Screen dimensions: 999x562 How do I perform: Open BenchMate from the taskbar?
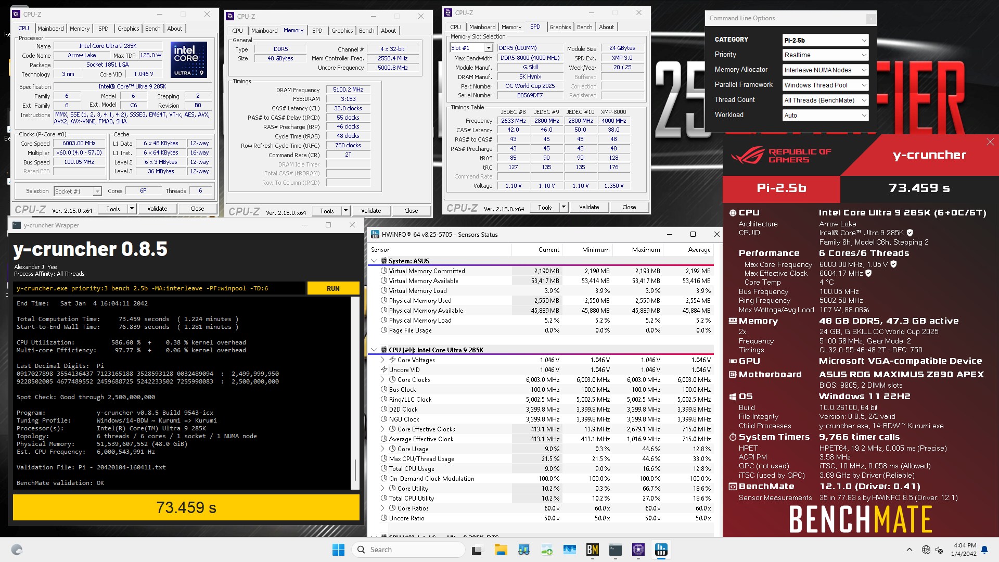pyautogui.click(x=592, y=550)
